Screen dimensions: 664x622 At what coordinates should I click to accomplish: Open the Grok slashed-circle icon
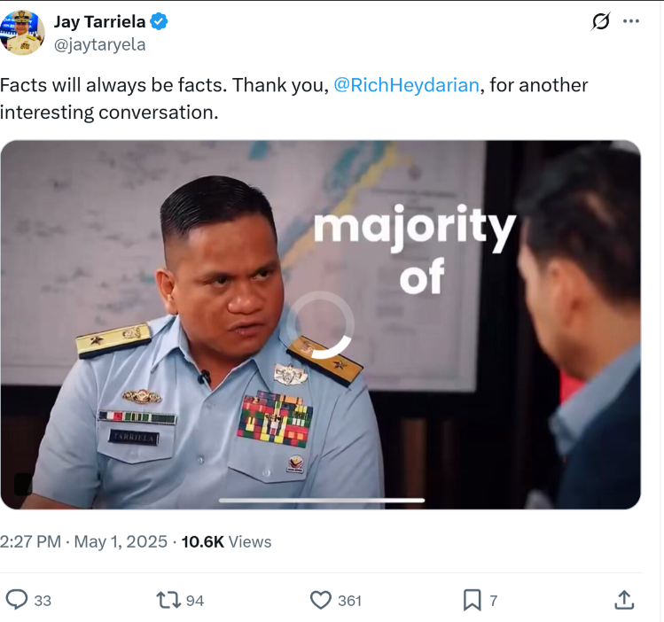coord(600,21)
